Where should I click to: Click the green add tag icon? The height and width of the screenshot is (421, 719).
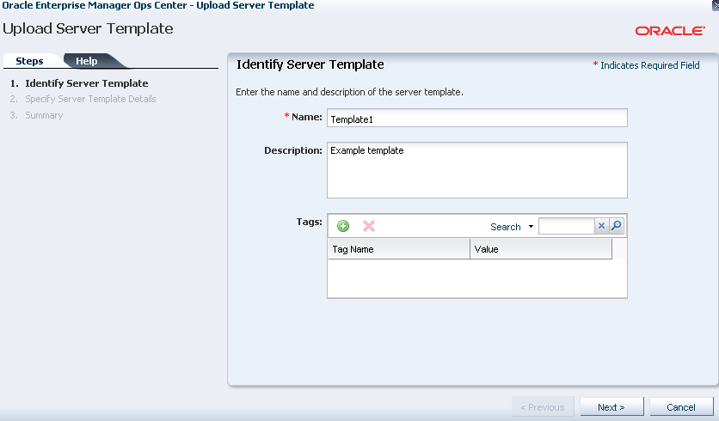pyautogui.click(x=343, y=226)
